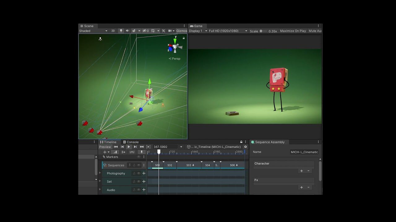Open the Full HD (1920x1080) resolution dropdown

coord(228,31)
